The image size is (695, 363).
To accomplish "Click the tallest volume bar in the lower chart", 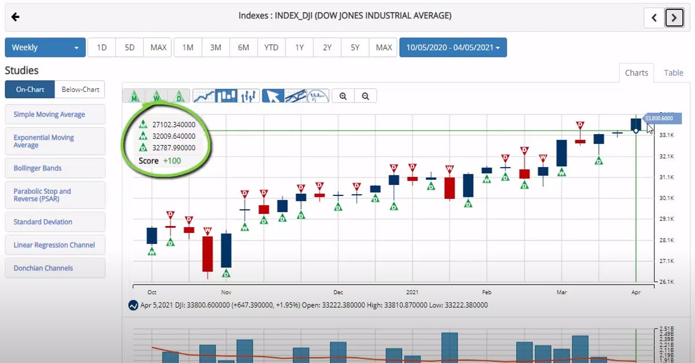I will (x=449, y=347).
